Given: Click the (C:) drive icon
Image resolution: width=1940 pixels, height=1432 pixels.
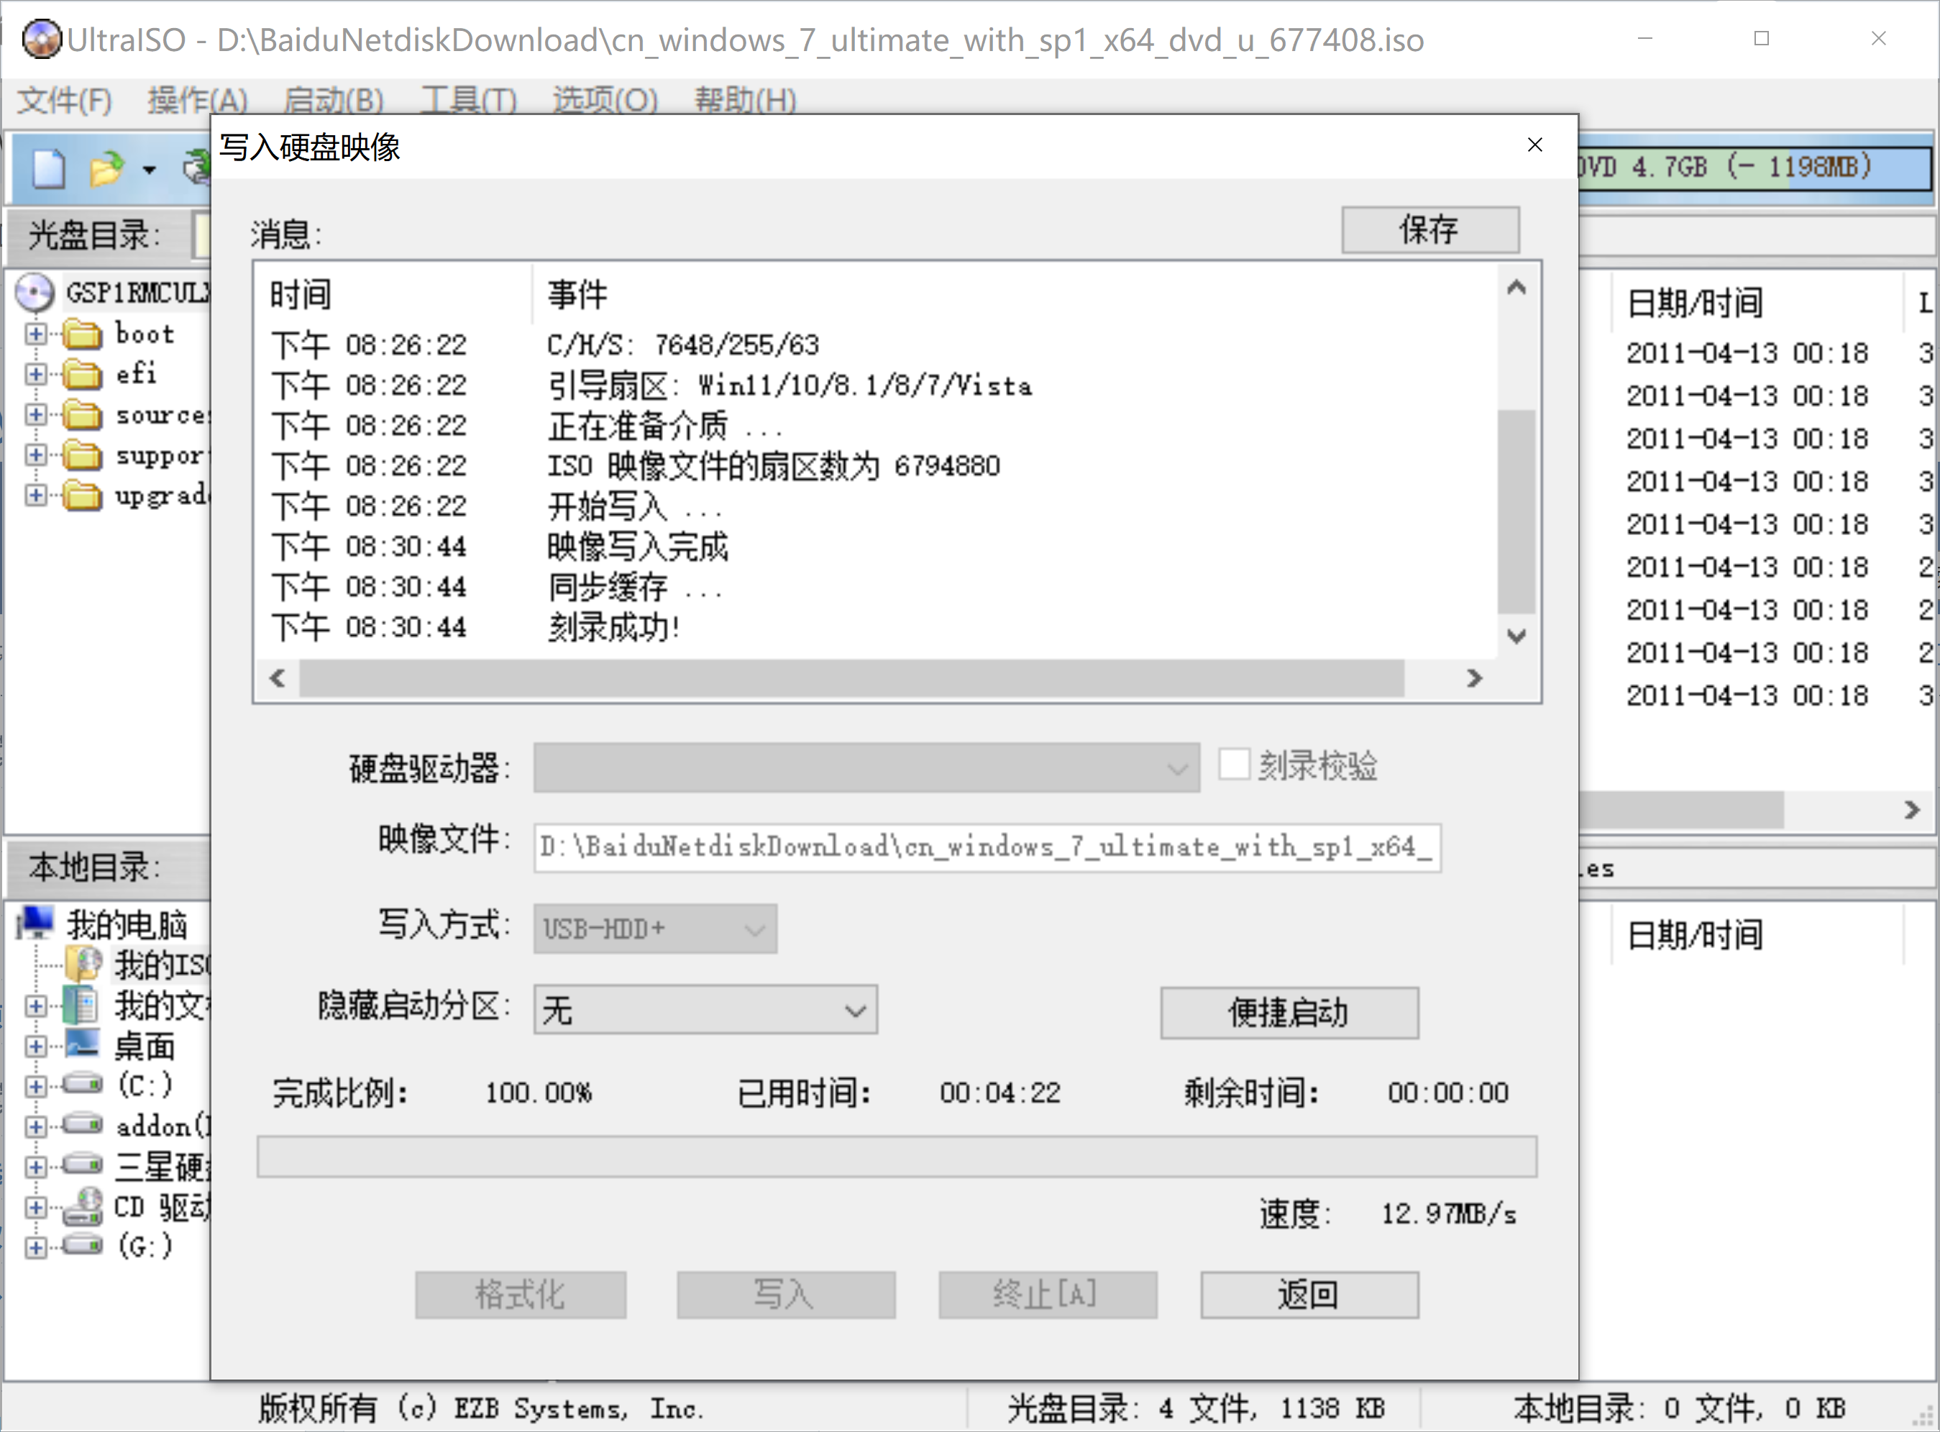Looking at the screenshot, I should point(82,1084).
